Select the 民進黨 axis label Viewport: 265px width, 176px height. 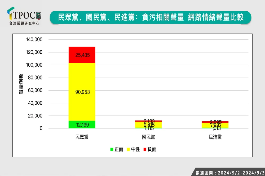pos(215,137)
